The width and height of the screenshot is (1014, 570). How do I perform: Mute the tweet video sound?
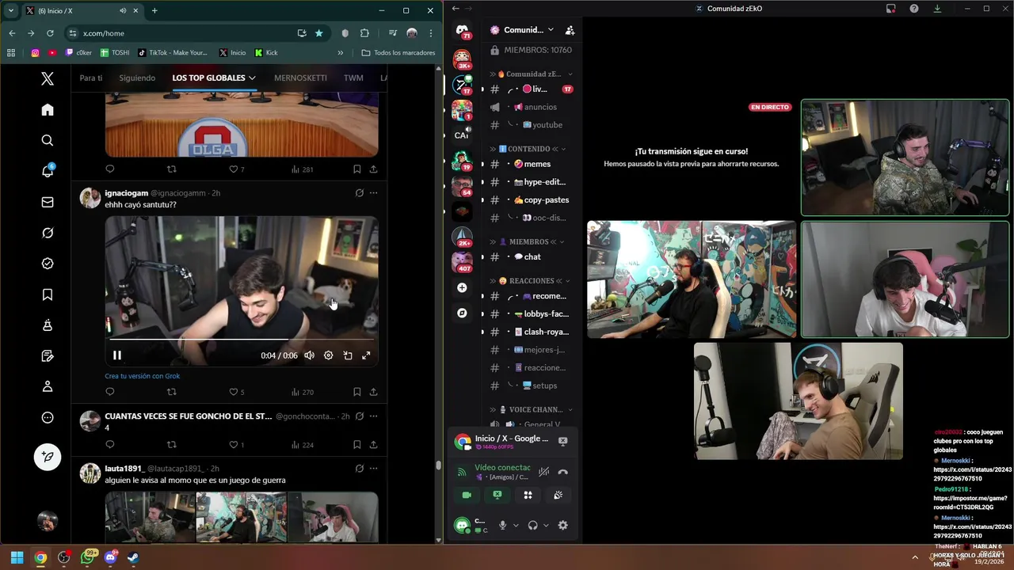pos(309,355)
